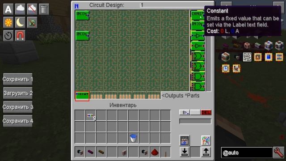Pick up the water bucket in inventory
This screenshot has height=161, width=286.
[133, 138]
